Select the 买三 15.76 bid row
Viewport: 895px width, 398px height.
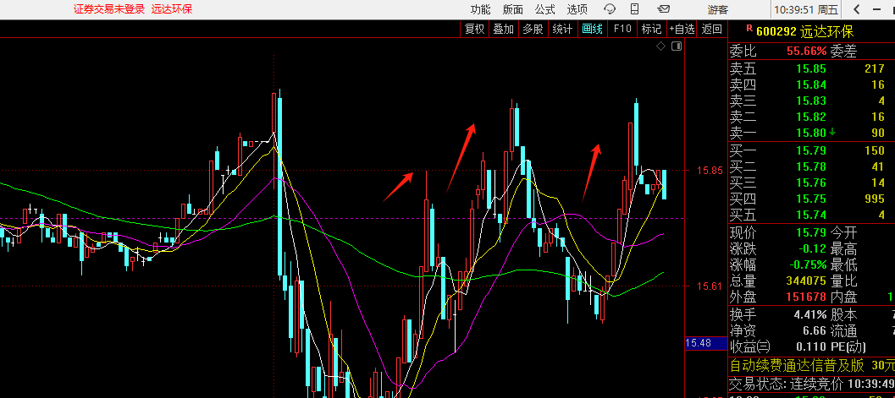(x=812, y=183)
